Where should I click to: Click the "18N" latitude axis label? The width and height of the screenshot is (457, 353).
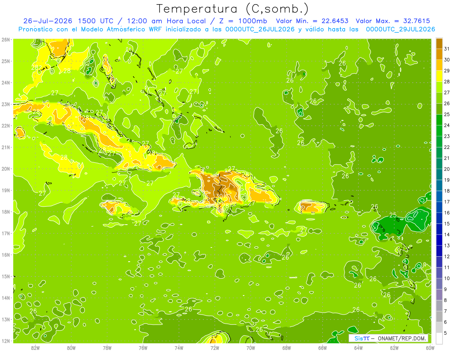[5, 212]
